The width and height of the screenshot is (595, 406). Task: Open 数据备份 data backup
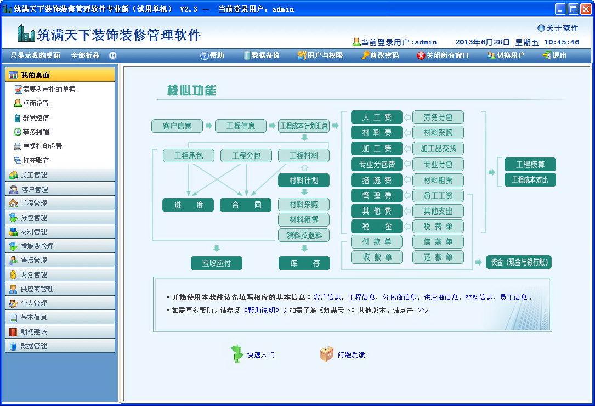tap(262, 55)
